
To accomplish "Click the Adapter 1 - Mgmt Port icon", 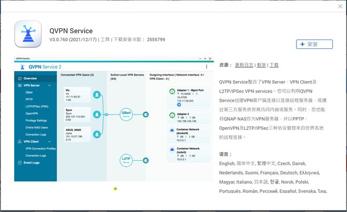I will pyautogui.click(x=172, y=91).
